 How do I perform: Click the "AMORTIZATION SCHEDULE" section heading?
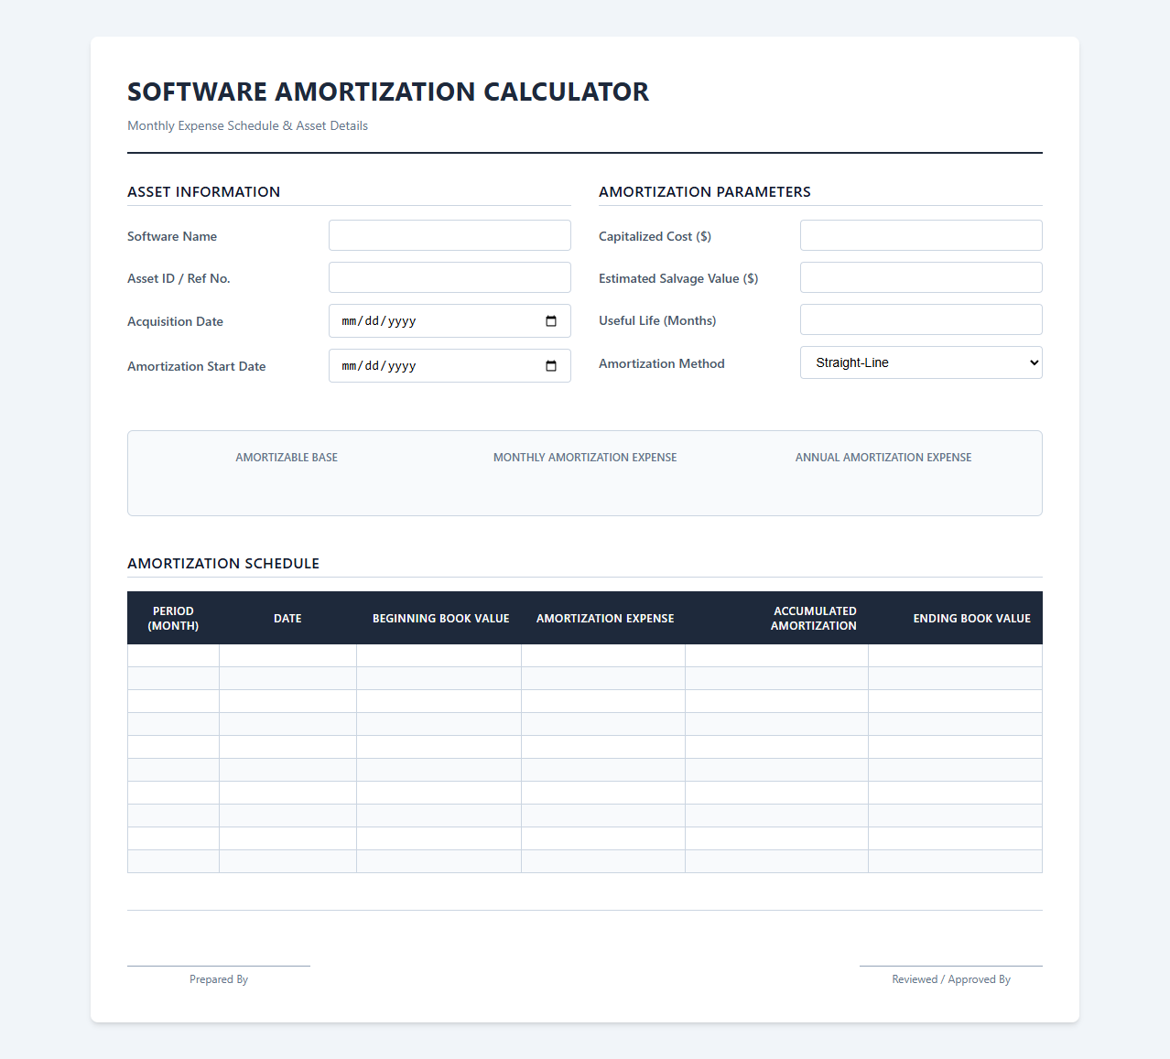click(223, 563)
